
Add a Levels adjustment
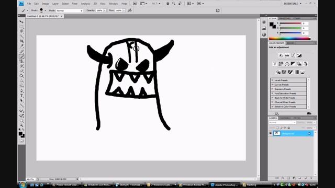[x=287, y=55]
